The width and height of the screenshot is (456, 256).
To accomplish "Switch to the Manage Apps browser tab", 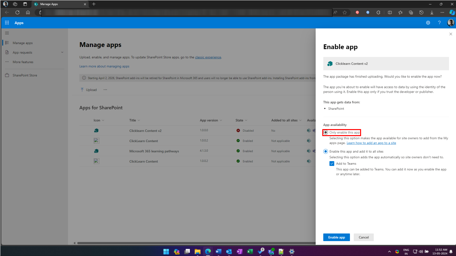I will tap(60, 4).
